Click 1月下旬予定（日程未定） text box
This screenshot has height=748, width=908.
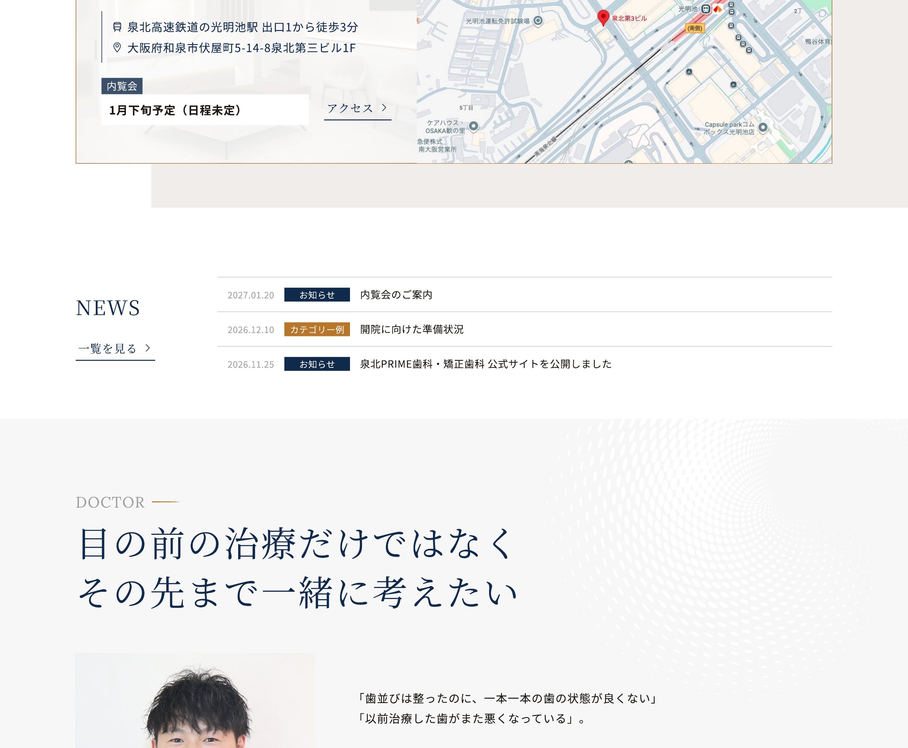coord(205,110)
